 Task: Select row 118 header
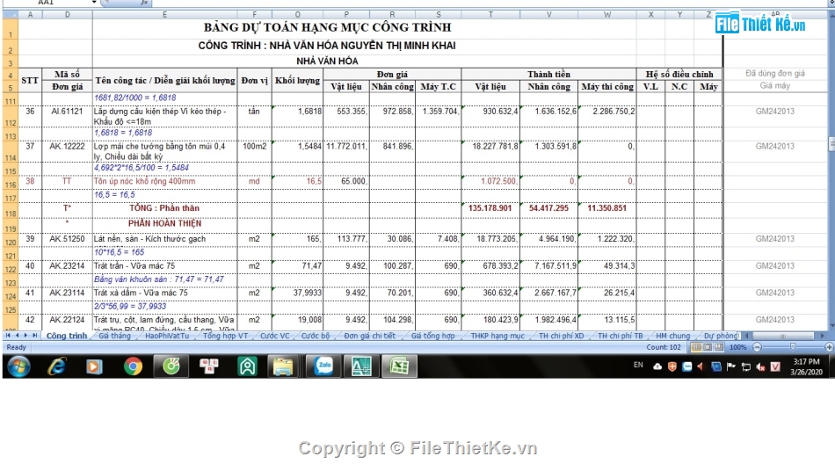tap(11, 209)
